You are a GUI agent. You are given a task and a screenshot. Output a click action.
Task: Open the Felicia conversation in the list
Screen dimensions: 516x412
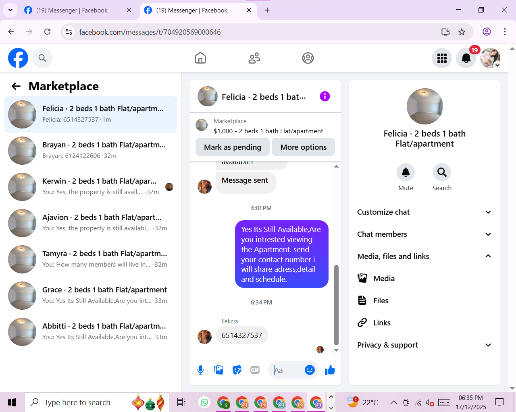pos(91,114)
